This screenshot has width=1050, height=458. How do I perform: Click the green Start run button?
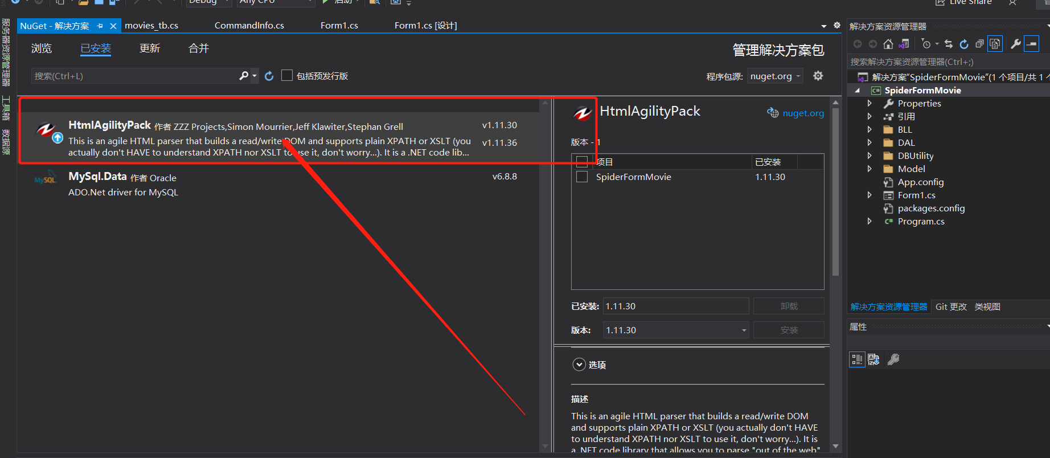[x=326, y=2]
